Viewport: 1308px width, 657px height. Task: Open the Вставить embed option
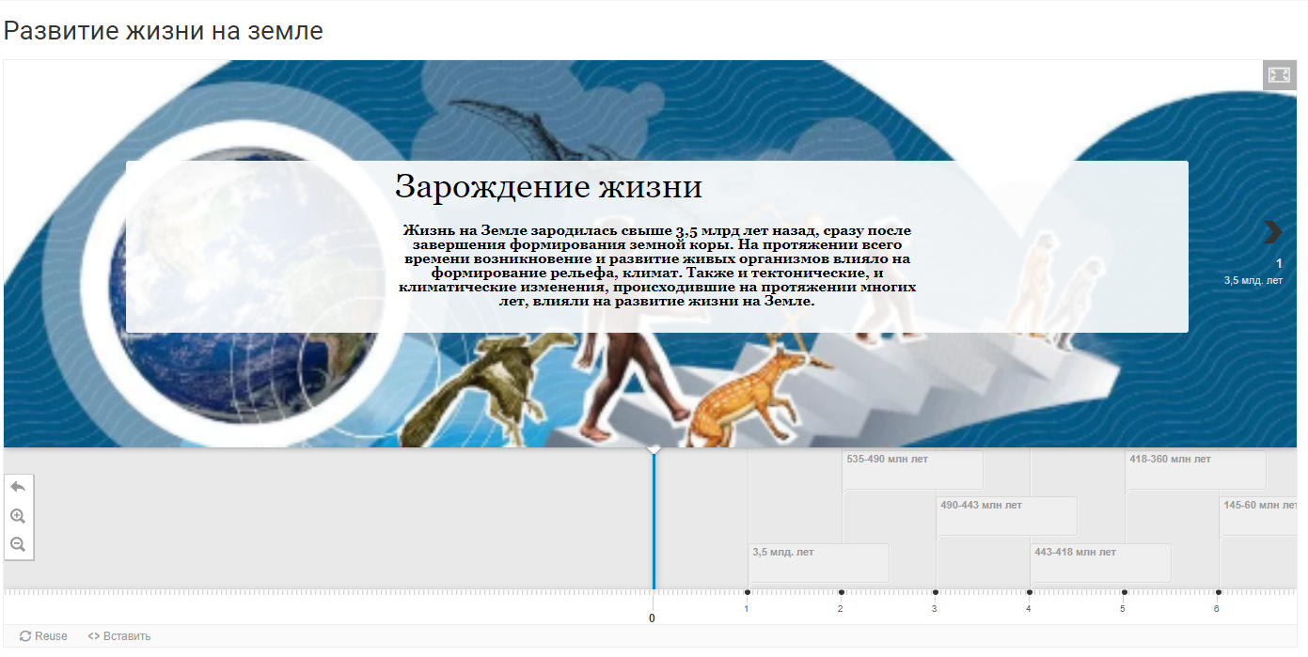coord(119,636)
